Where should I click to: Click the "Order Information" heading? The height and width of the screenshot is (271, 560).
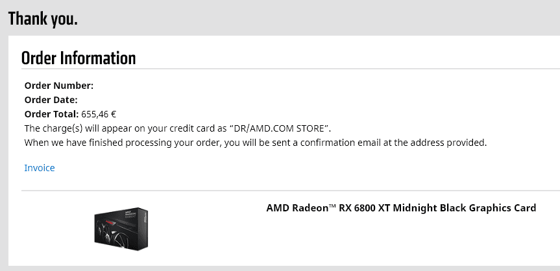coord(79,58)
